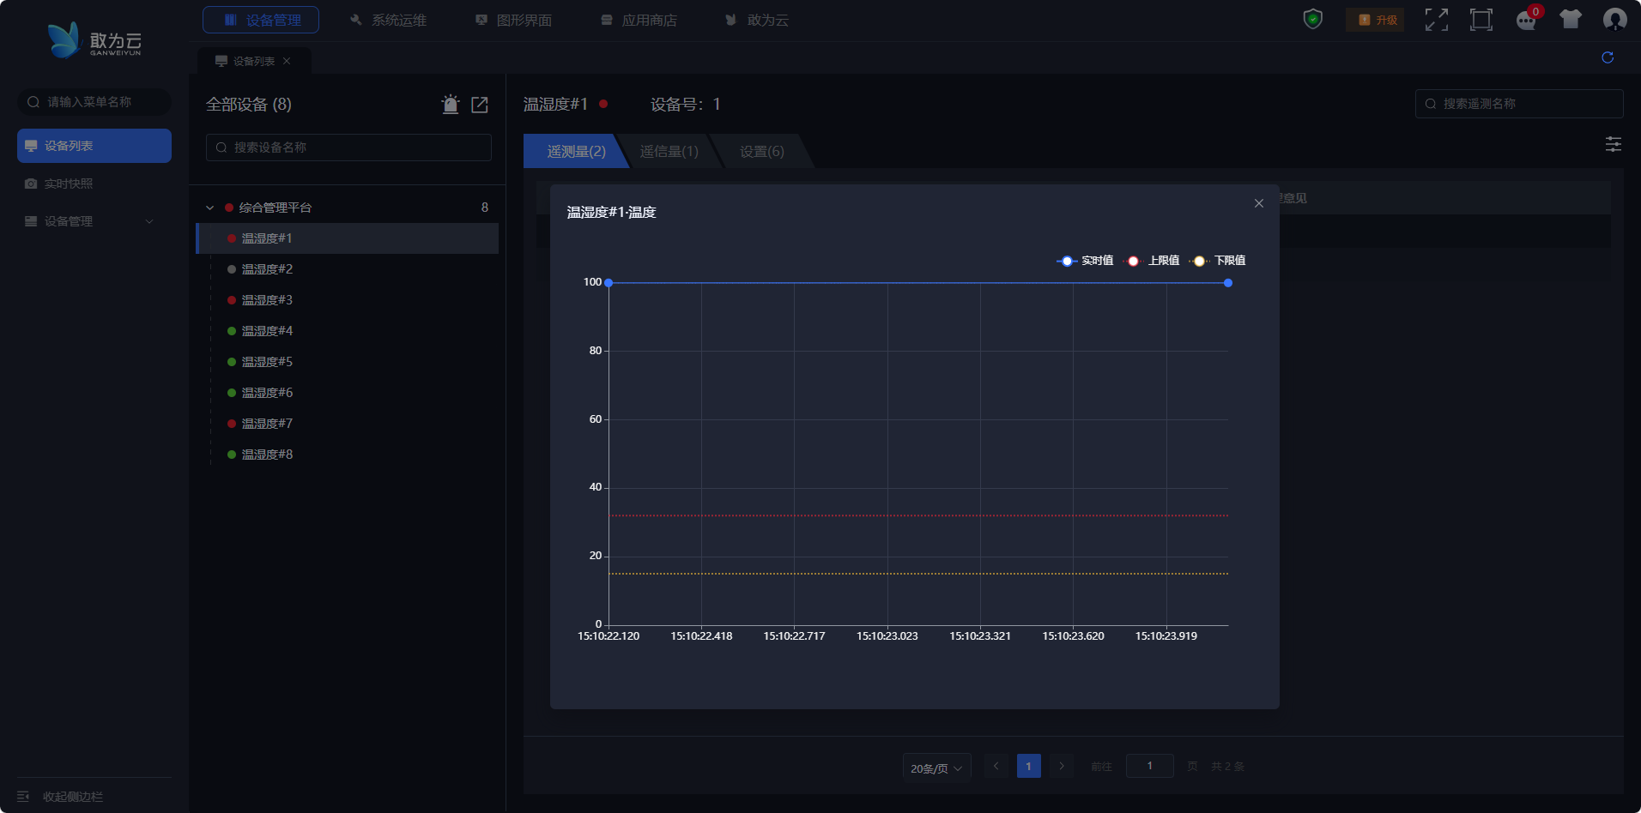The image size is (1641, 813).
Task: Open the theme skin shirt icon
Action: [x=1571, y=19]
